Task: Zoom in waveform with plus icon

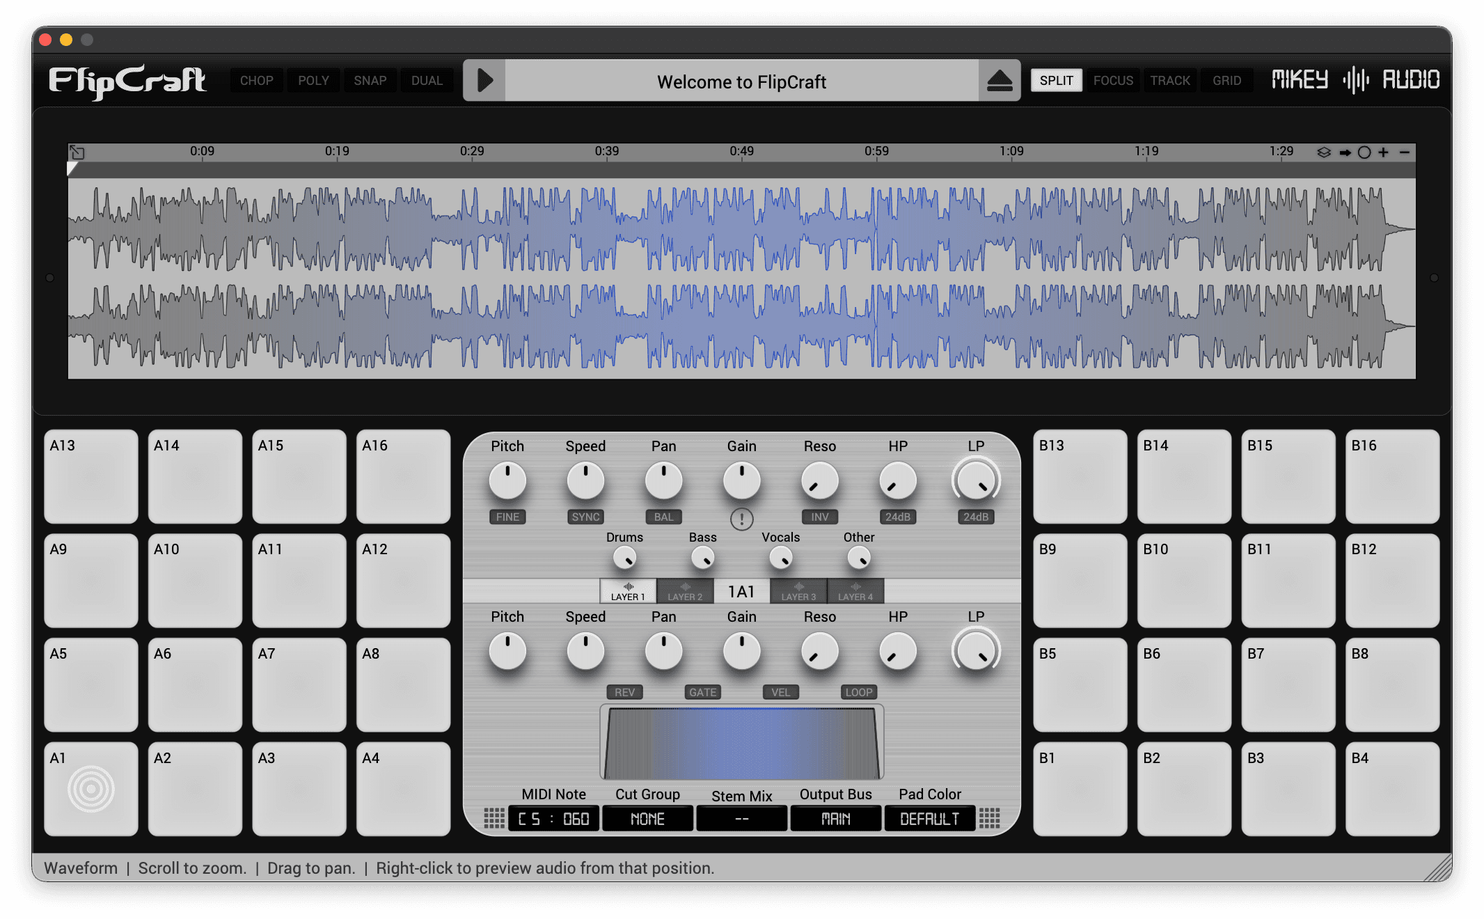Action: pyautogui.click(x=1384, y=152)
